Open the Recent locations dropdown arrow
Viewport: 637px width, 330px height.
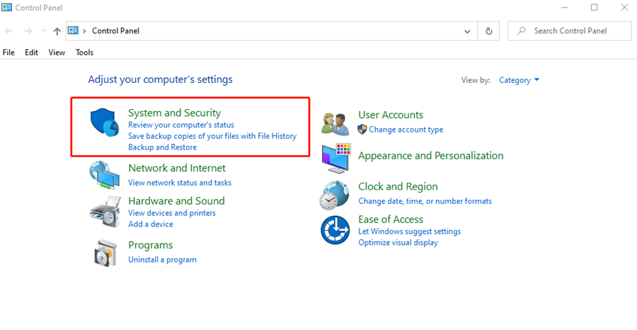click(43, 31)
